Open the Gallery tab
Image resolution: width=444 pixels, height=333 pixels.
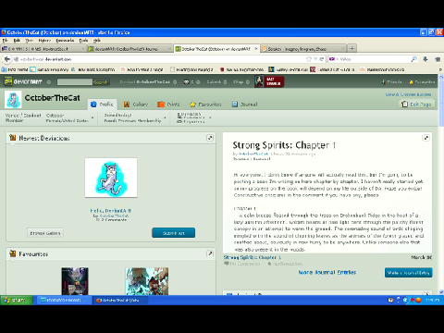(x=136, y=105)
